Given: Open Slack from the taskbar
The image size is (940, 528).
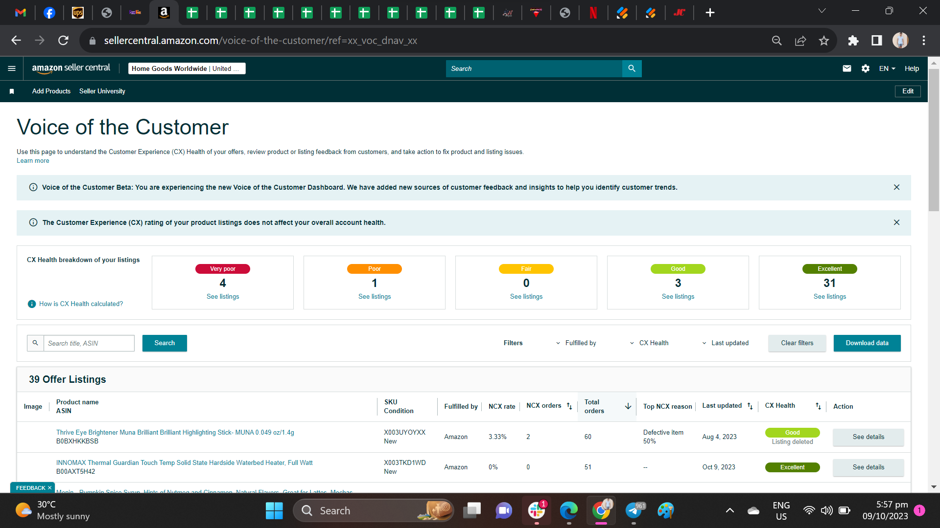Looking at the screenshot, I should [x=537, y=511].
